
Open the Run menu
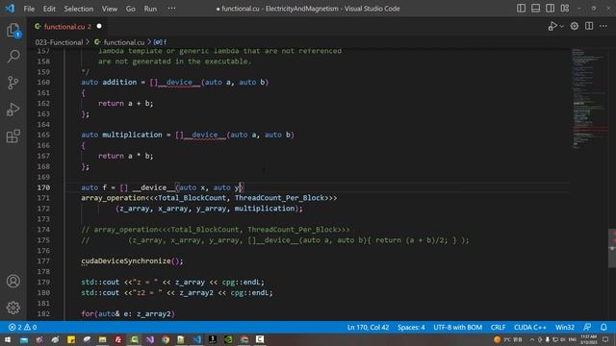[150, 9]
